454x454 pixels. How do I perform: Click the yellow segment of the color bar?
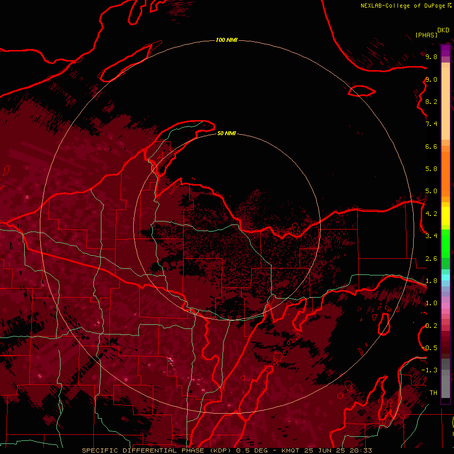[445, 216]
